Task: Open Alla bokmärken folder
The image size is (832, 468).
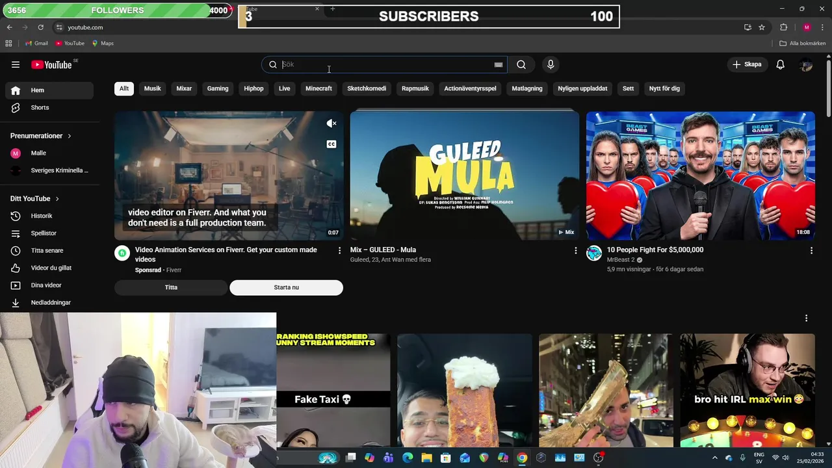Action: click(x=802, y=44)
